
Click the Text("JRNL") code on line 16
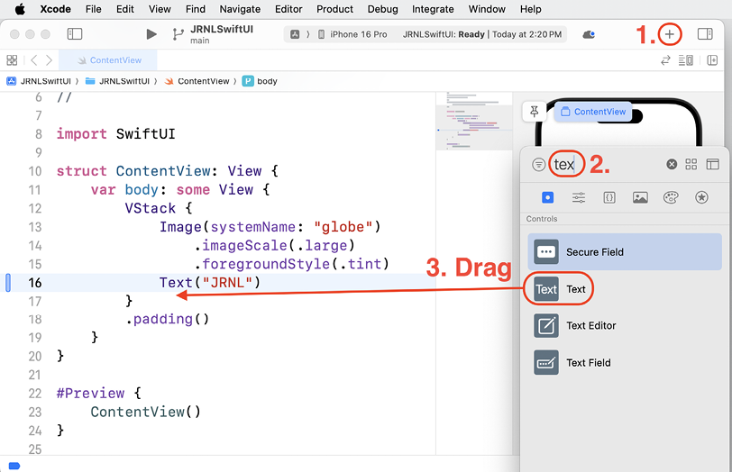[210, 283]
